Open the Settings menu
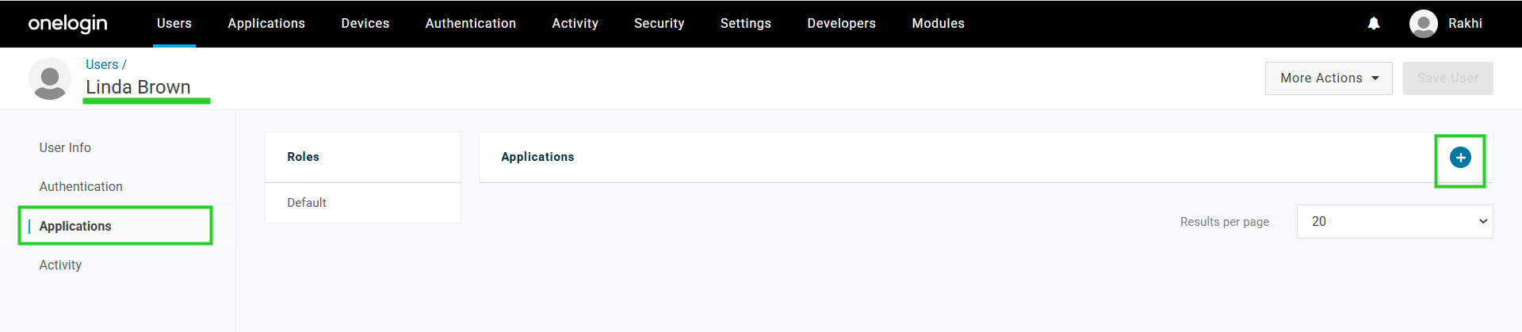 [x=746, y=24]
